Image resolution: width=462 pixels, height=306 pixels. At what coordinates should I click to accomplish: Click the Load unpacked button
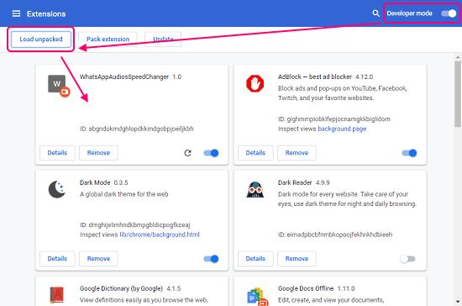click(x=41, y=40)
